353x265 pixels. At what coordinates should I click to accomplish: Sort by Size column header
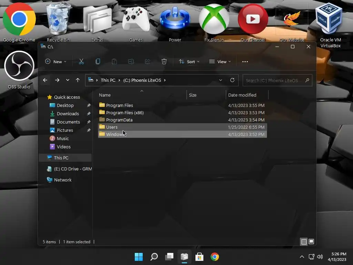[x=206, y=95]
